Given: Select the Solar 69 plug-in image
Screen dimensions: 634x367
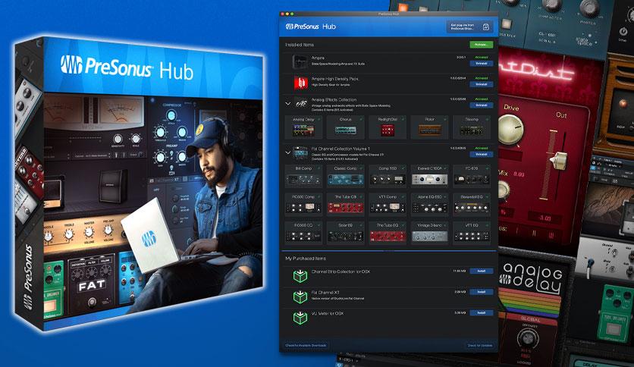Looking at the screenshot, I should pyautogui.click(x=345, y=236).
